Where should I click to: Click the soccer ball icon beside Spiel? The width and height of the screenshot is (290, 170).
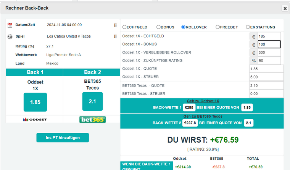pyautogui.click(x=10, y=36)
